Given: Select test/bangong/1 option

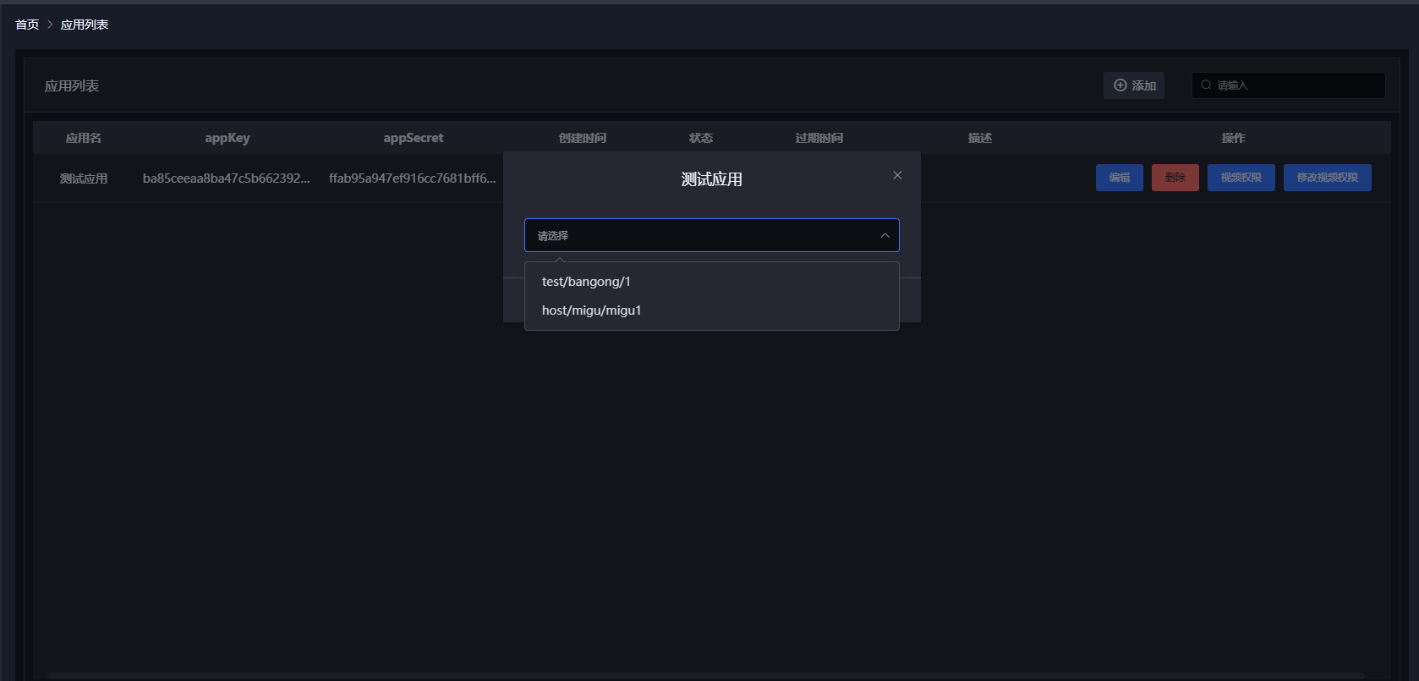Looking at the screenshot, I should pyautogui.click(x=711, y=282).
